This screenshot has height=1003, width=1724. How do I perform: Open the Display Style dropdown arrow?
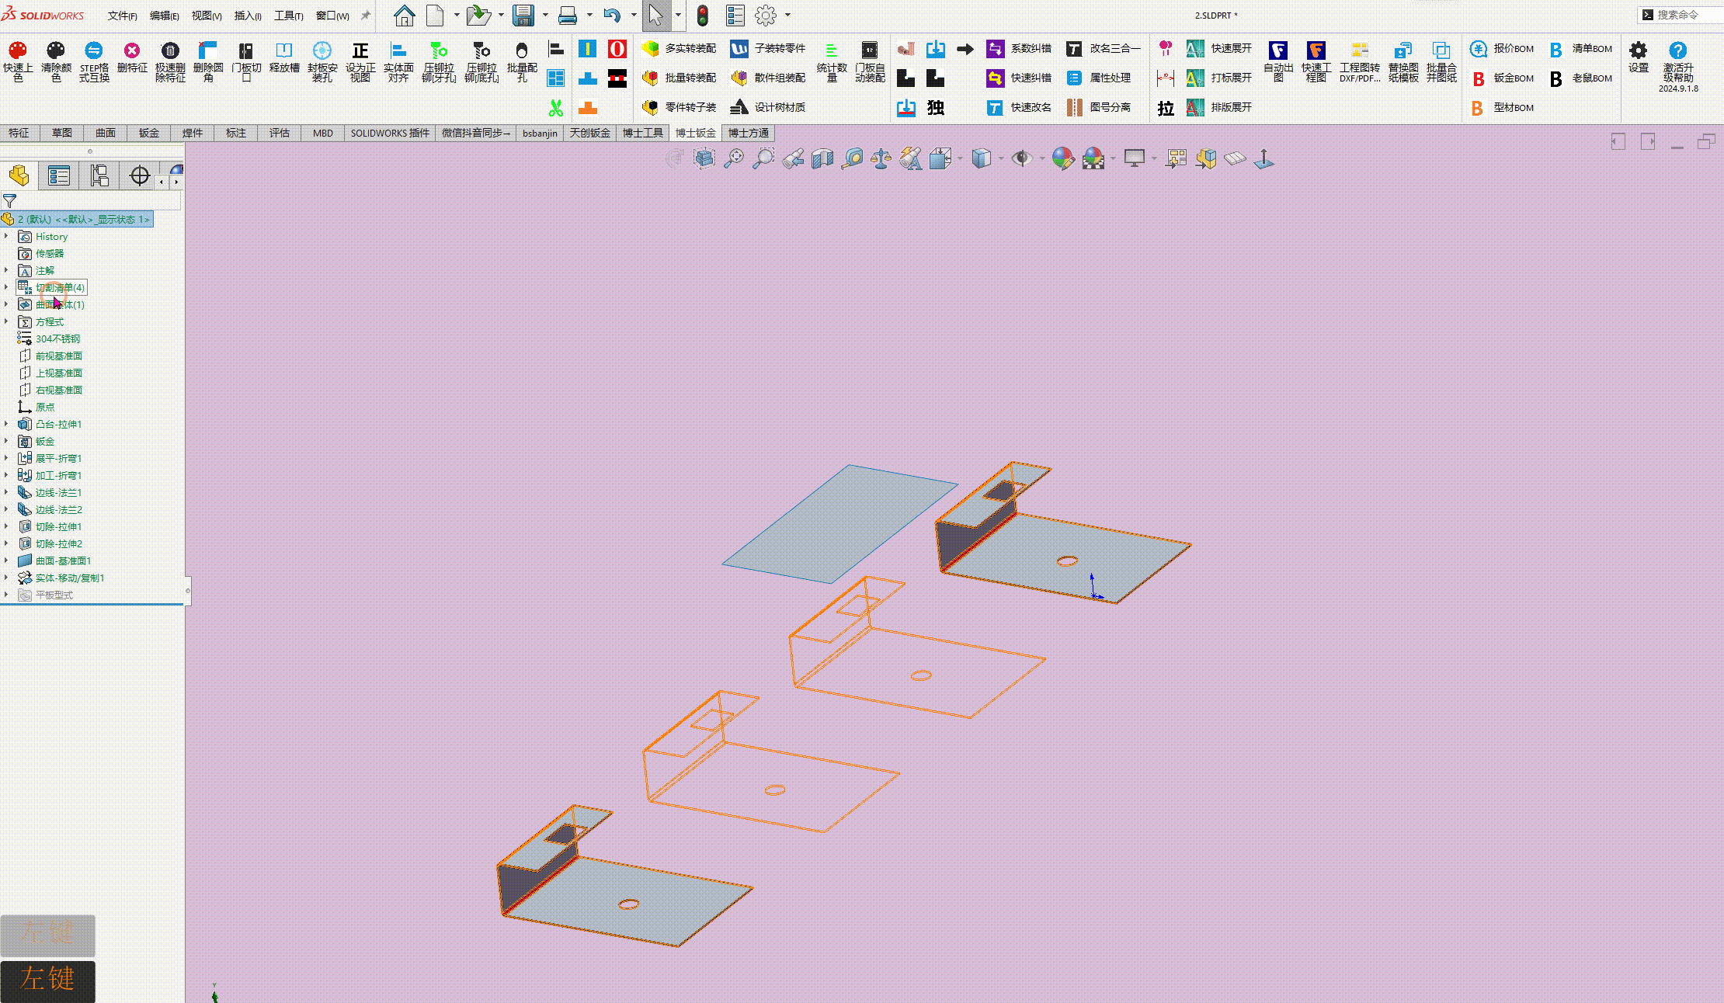coord(1000,159)
